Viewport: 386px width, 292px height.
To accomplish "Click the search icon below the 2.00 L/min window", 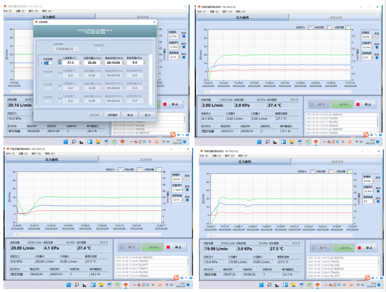I will pos(267,142).
